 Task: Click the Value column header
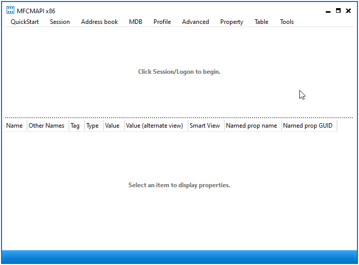point(112,126)
